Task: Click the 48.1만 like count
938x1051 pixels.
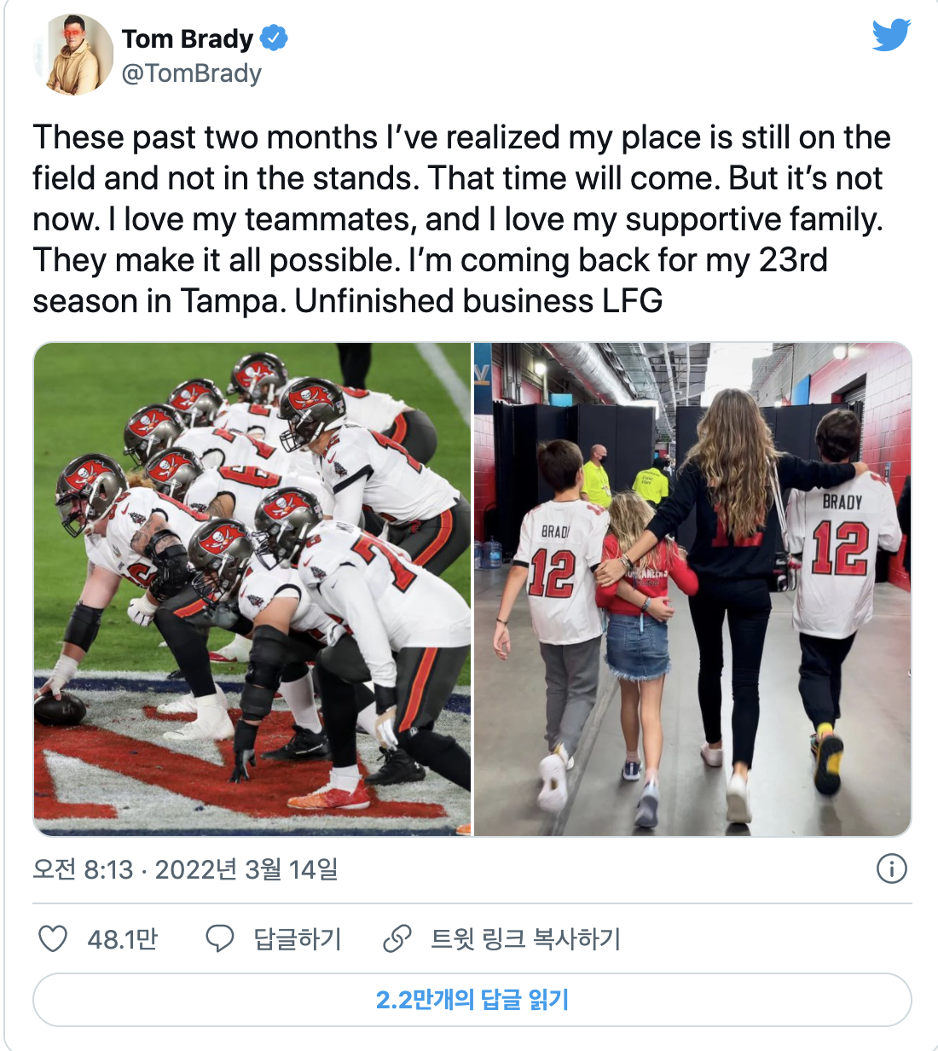Action: (123, 939)
